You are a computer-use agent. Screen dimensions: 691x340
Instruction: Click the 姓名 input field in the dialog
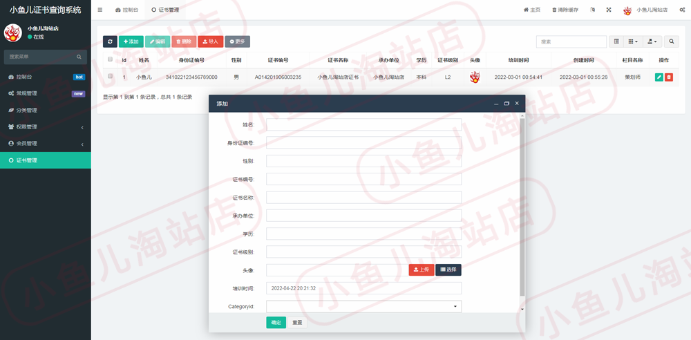363,124
